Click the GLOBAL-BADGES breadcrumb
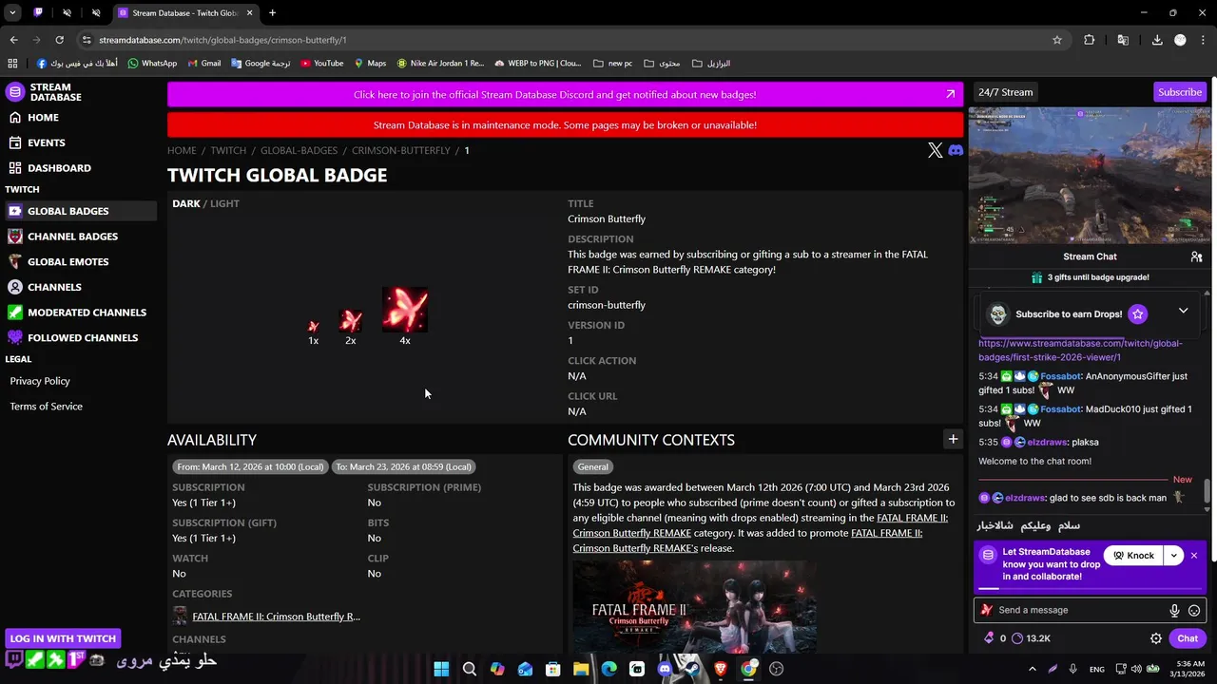 [x=299, y=150]
